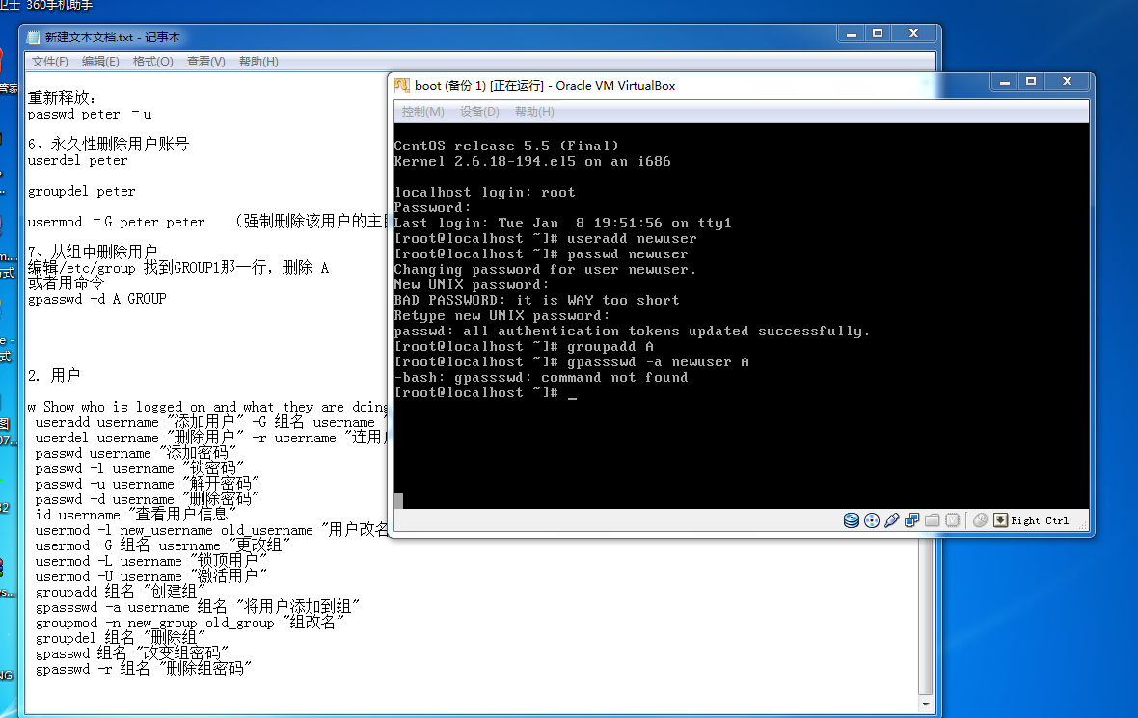Open the 查看(V) menu in Notepad
This screenshot has height=718, width=1138.
click(206, 62)
